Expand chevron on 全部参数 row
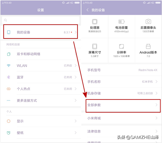Viewport: 162px width, 143px height. click(x=156, y=105)
